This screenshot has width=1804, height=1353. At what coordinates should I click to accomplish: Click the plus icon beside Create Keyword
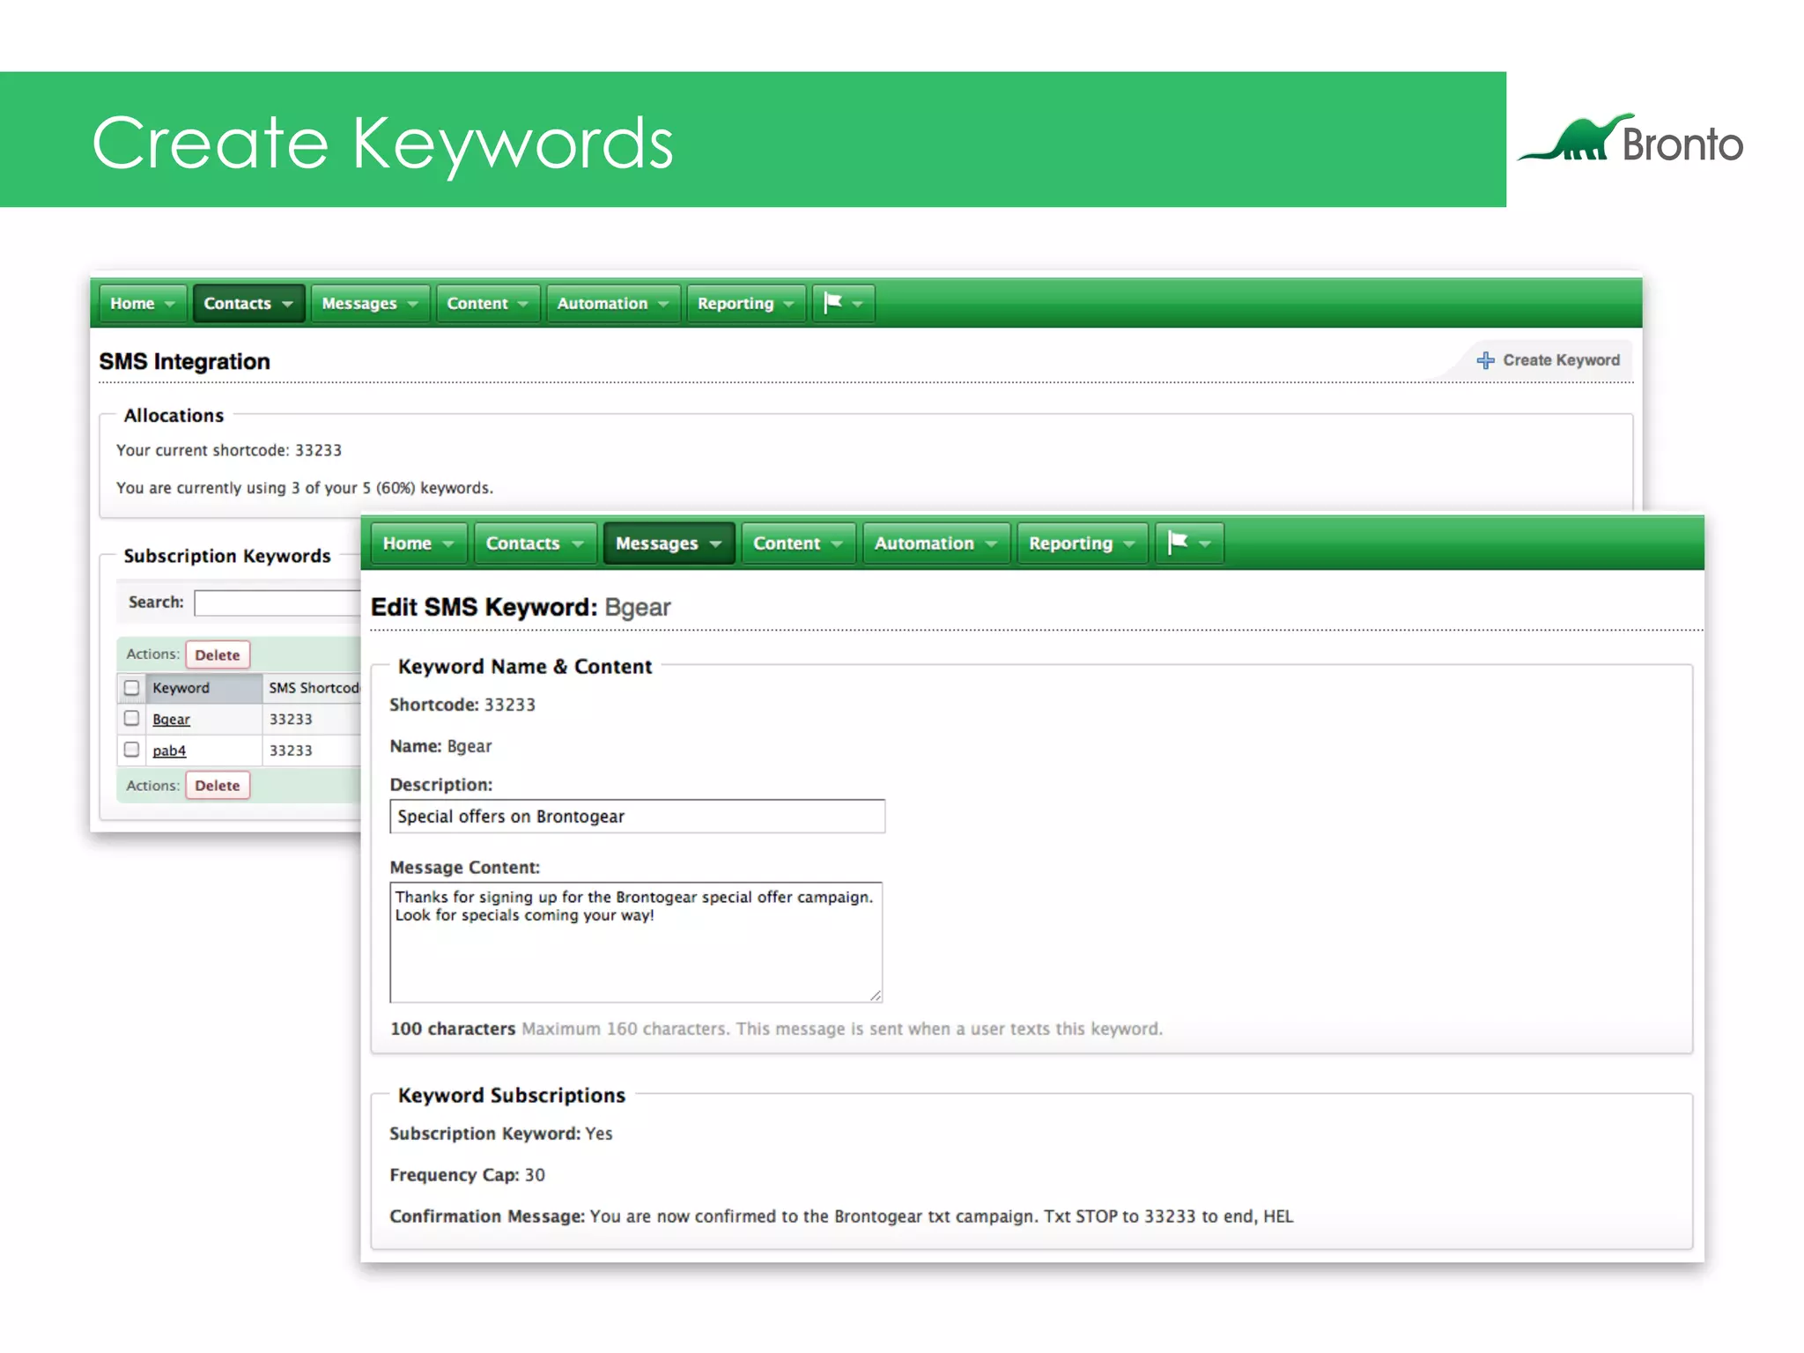(x=1485, y=360)
